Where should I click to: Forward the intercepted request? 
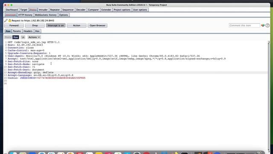14,26
